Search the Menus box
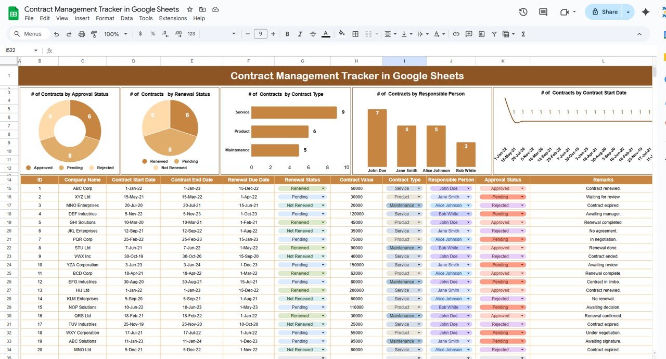 point(30,34)
